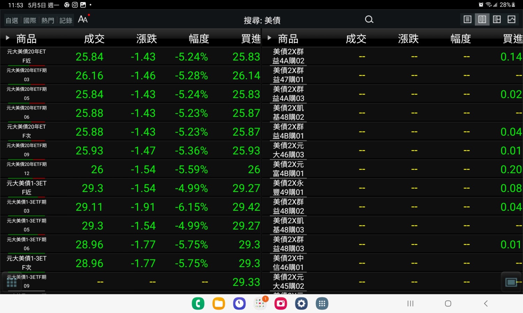This screenshot has width=523, height=313.
Task: Open the My Files folder app
Action: point(219,304)
